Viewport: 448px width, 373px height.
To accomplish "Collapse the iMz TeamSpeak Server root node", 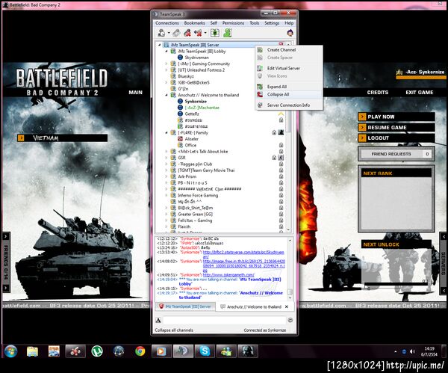I will (160, 45).
